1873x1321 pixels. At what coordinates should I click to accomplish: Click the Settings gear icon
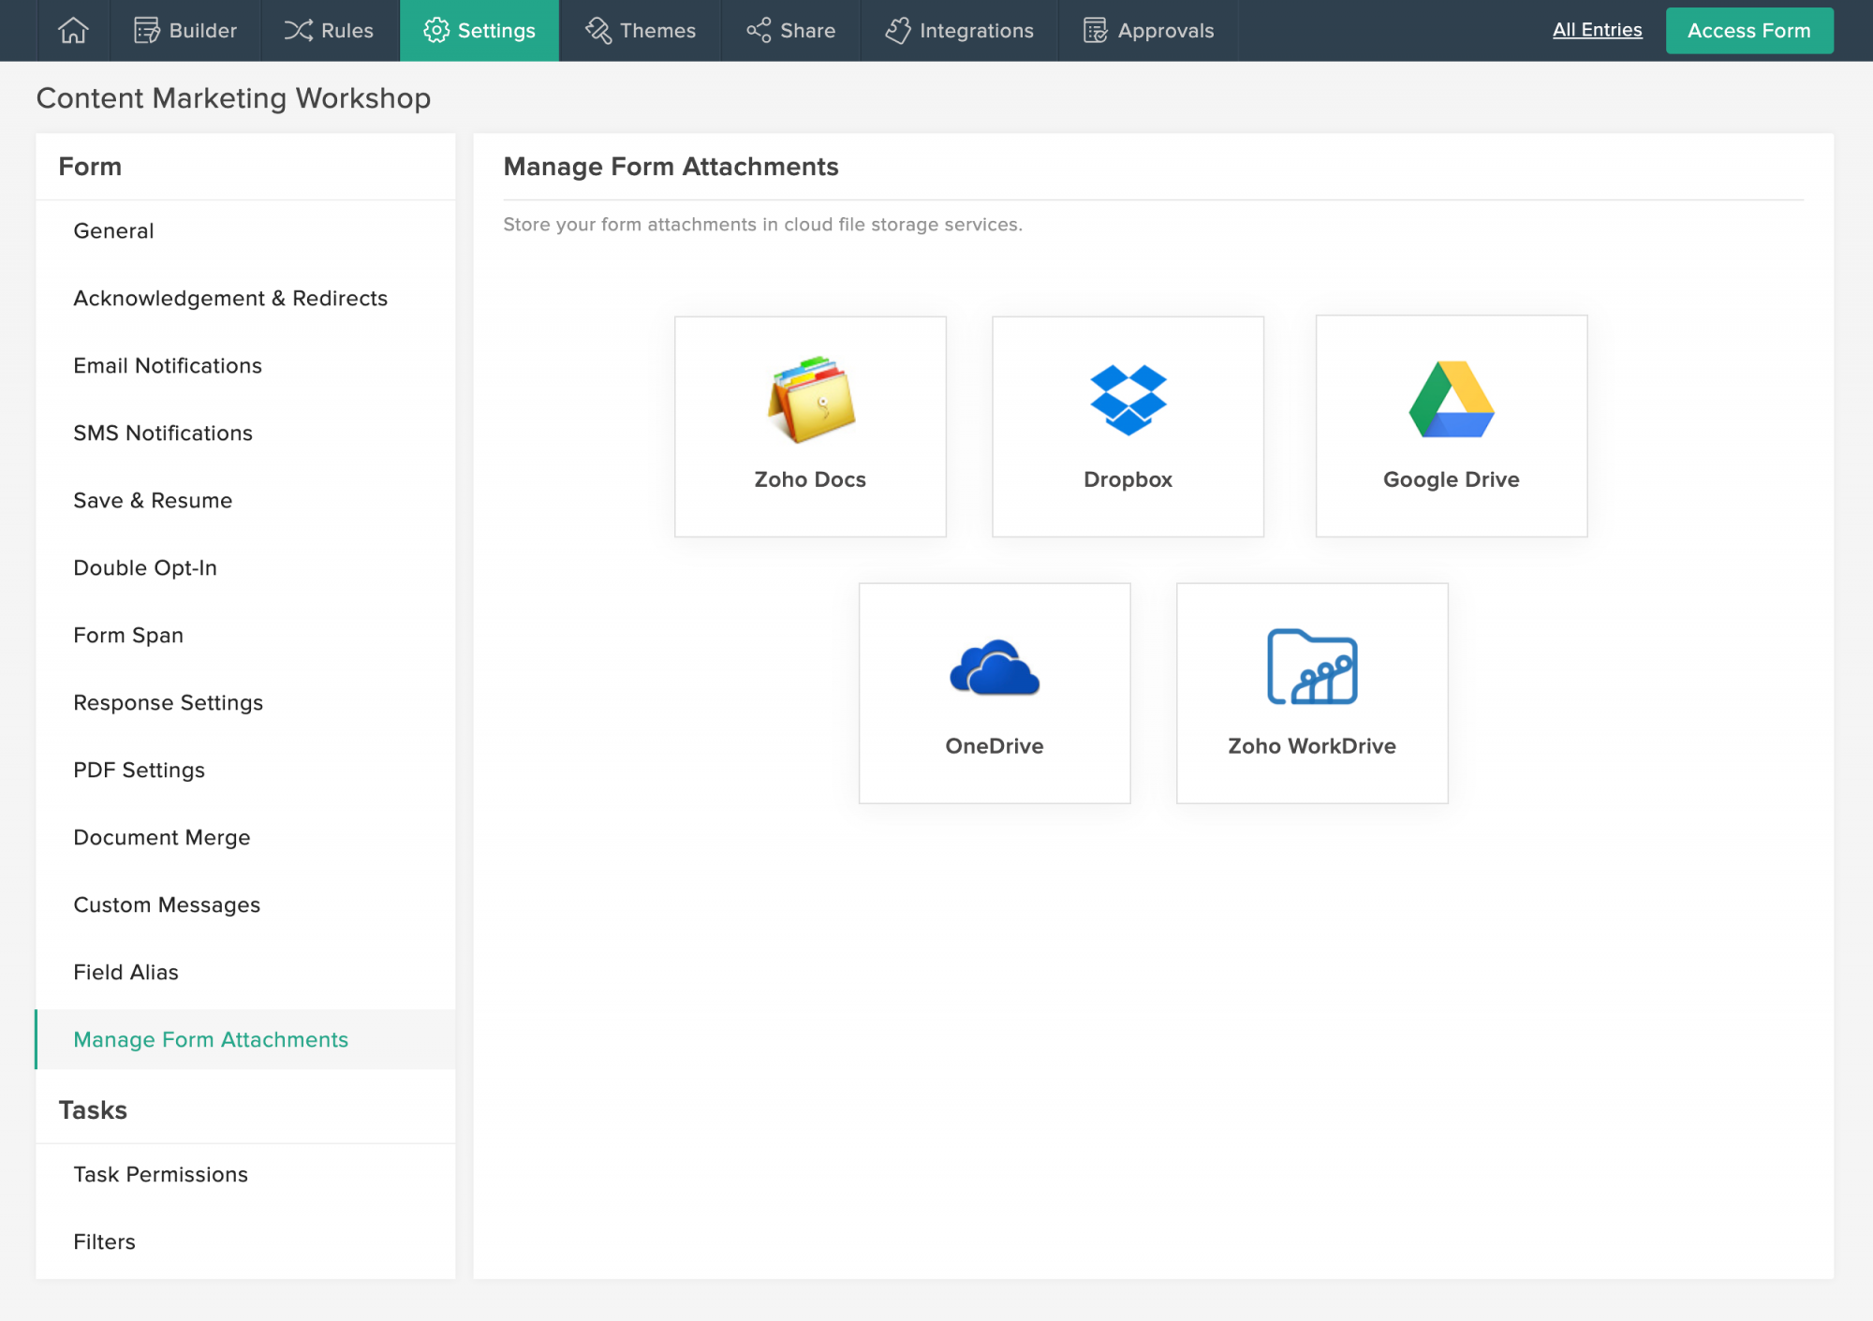(x=436, y=30)
